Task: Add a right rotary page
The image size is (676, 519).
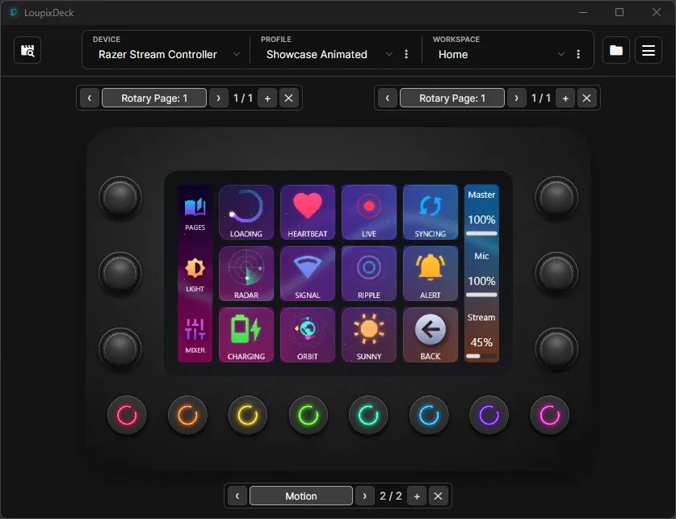Action: 565,98
